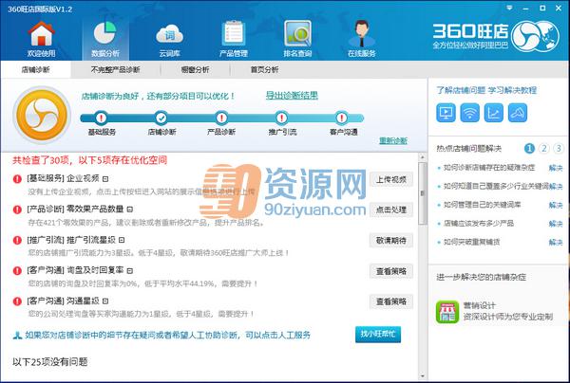Viewport: 570px width, 383px height.
Task: Click red alert icon beside 企业视频
Action: pos(17,179)
